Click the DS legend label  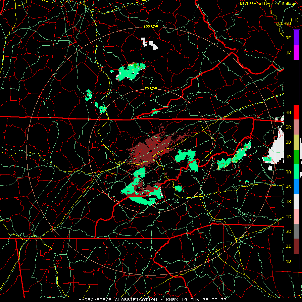(x=288, y=202)
